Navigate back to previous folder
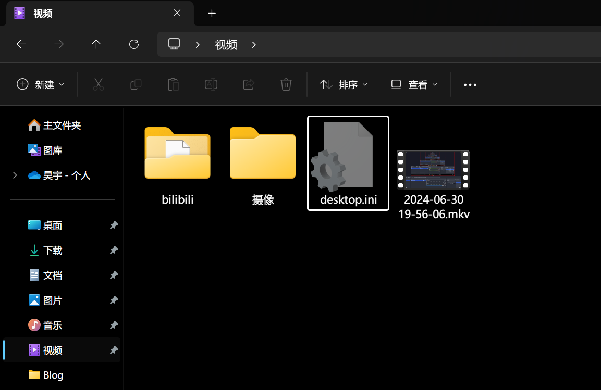This screenshot has width=601, height=390. tap(21, 44)
